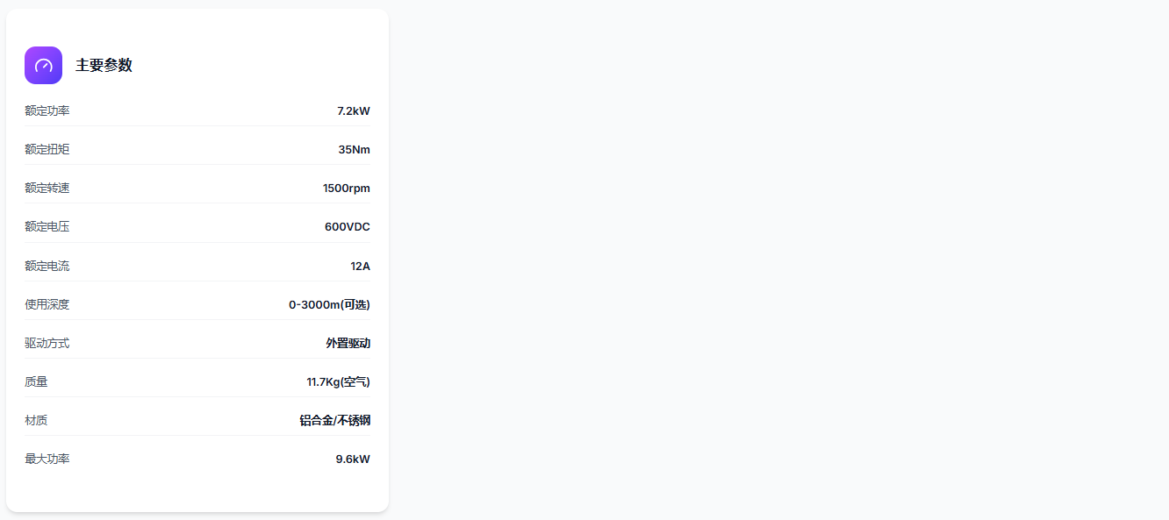The image size is (1169, 520).
Task: Click the 铝合金/不锈钢 material value
Action: [334, 421]
